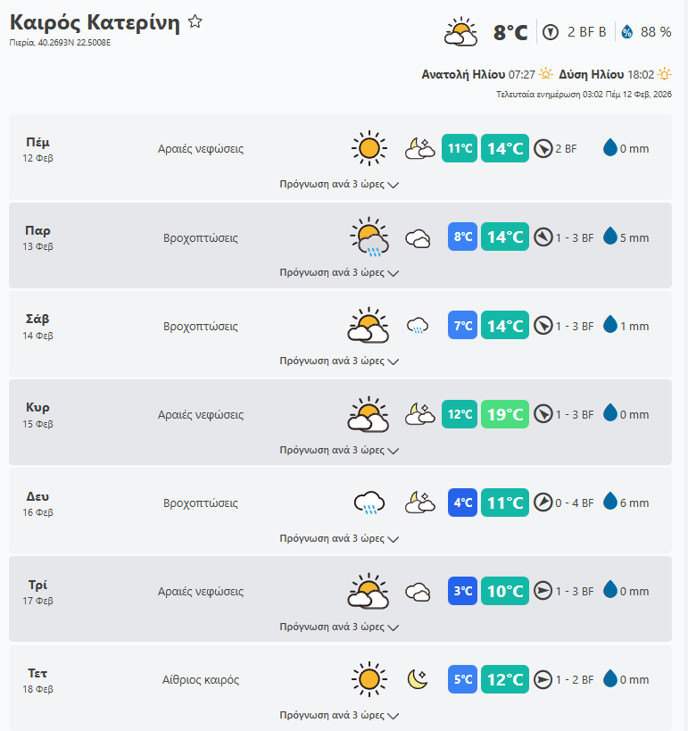
Task: Click the 19°C high temperature badge on Κυρ
Action: tap(505, 414)
